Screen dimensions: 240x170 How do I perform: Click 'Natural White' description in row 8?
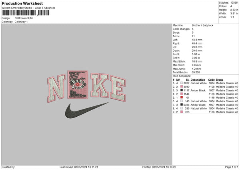coord(199,109)
